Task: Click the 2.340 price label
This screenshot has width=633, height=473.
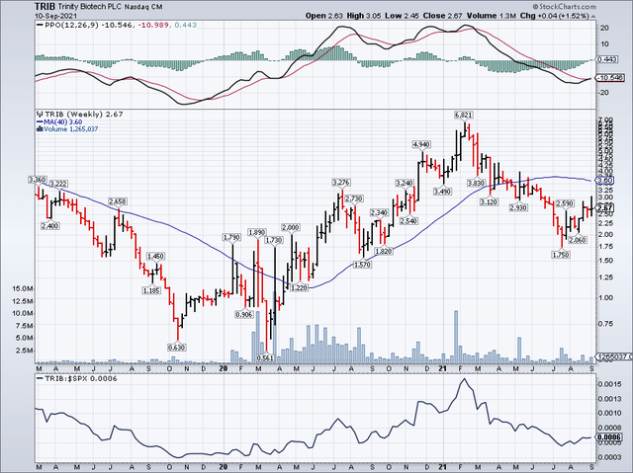Action: point(379,212)
